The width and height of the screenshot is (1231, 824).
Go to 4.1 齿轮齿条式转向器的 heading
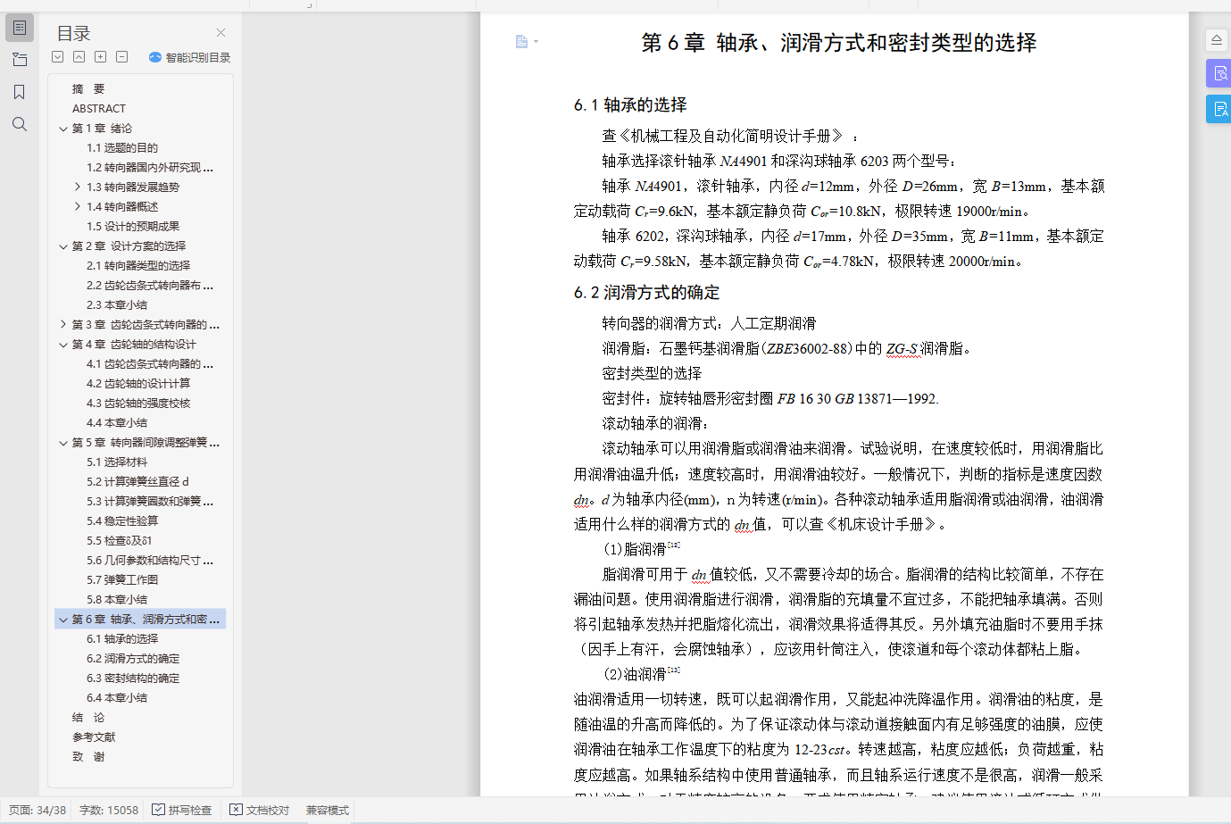150,364
